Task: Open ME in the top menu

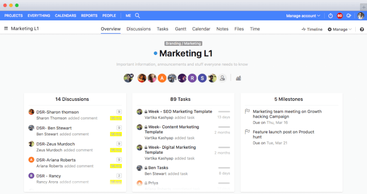Action: click(128, 16)
